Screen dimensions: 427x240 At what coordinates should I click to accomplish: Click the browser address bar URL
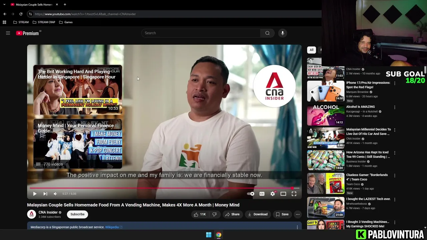coord(85,14)
